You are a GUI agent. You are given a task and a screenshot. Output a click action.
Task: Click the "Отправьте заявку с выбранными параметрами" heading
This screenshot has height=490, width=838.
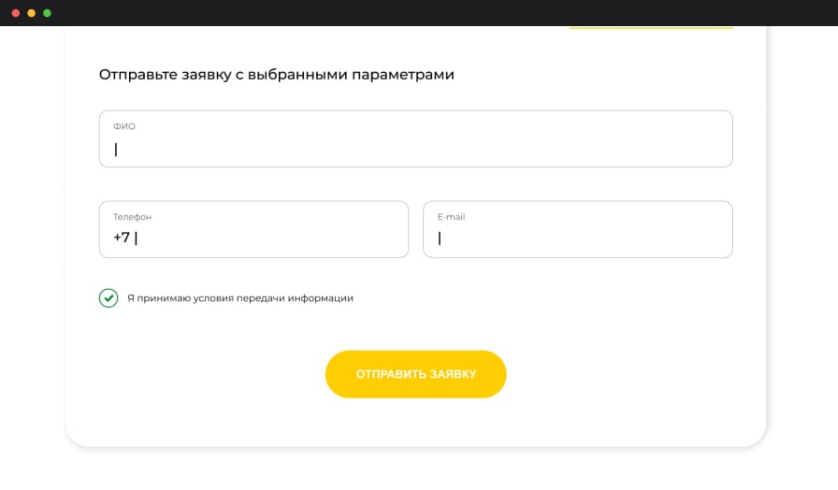coord(277,75)
